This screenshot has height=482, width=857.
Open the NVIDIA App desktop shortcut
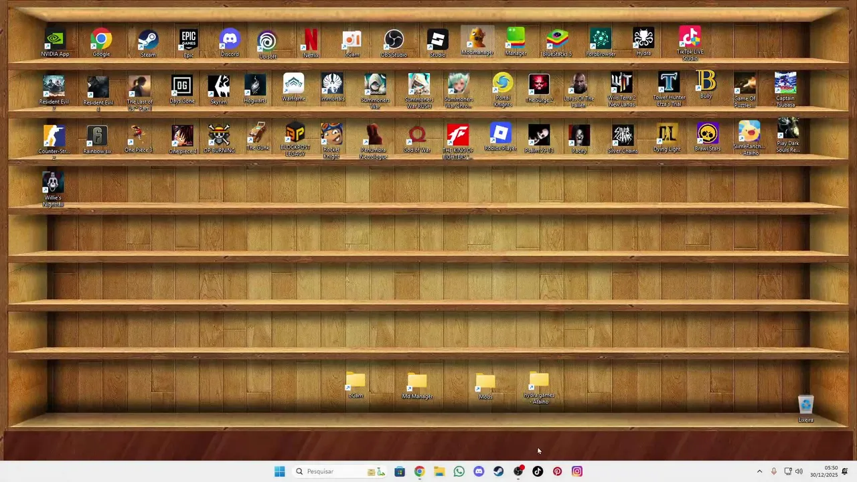click(55, 44)
